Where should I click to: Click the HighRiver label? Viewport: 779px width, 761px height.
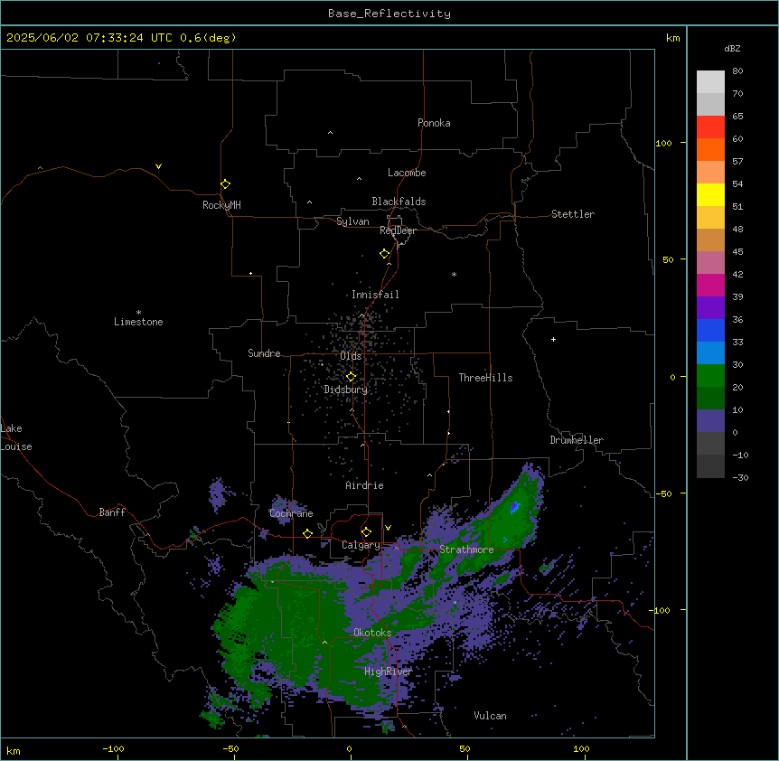[x=388, y=672]
